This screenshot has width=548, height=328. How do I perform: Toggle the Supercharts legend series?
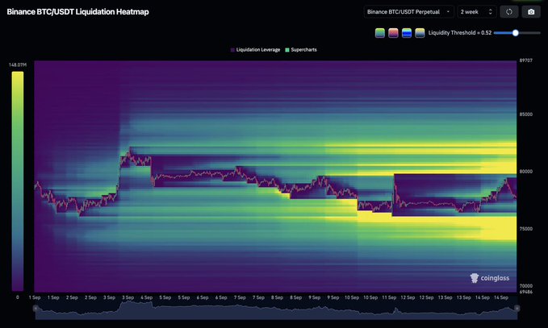(x=301, y=50)
